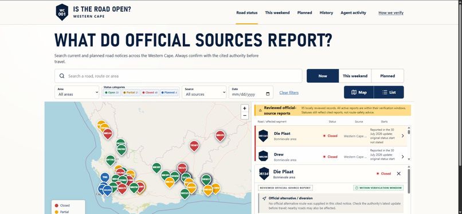Screen dimensions: 462x214
Task: Click the WC 001 shield logo
Action: [x=62, y=12]
